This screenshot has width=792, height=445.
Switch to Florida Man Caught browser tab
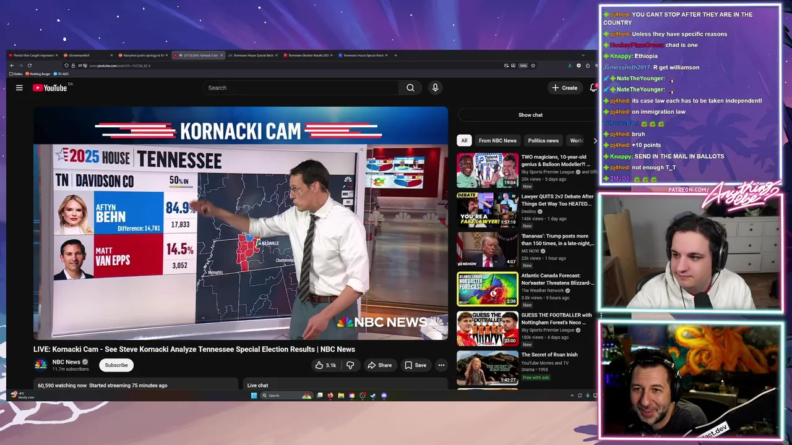(x=34, y=55)
